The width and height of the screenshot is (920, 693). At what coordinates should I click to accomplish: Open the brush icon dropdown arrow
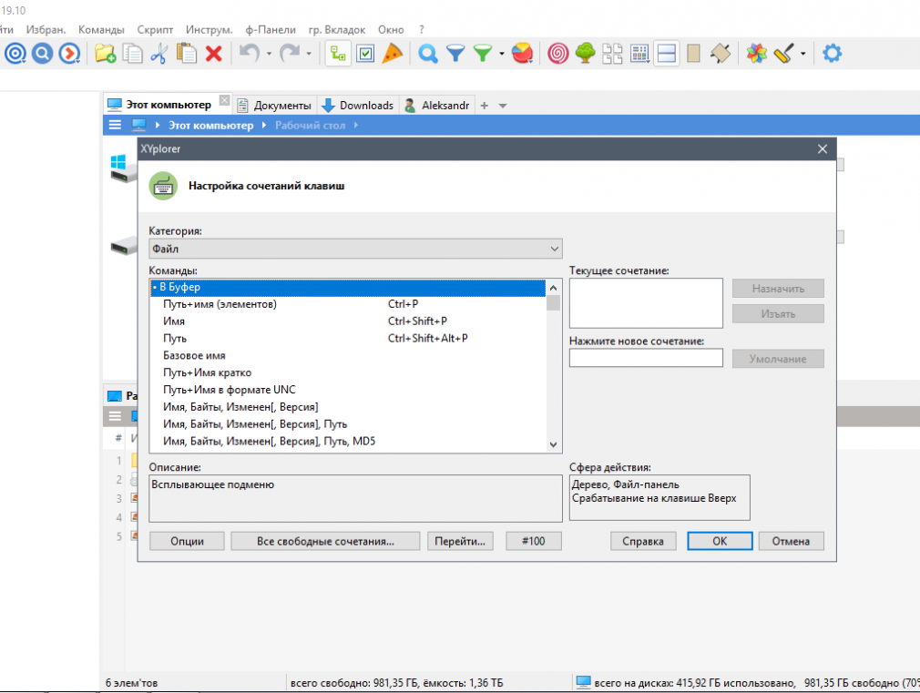pyautogui.click(x=803, y=54)
